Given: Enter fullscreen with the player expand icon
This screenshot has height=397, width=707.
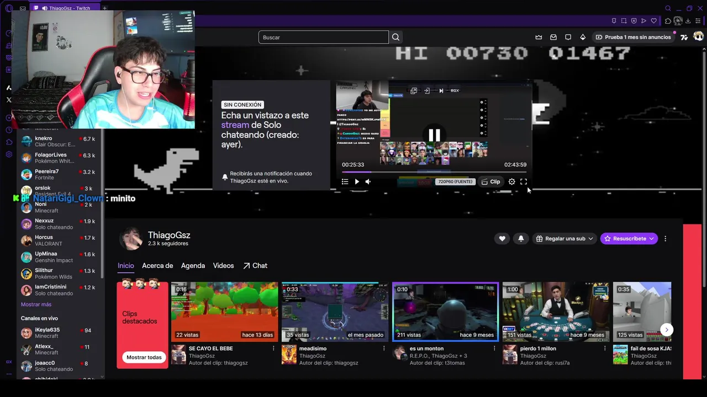Looking at the screenshot, I should [524, 181].
